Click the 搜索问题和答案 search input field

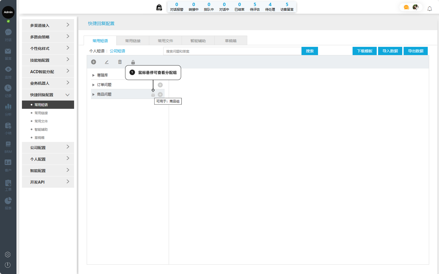tap(232, 51)
